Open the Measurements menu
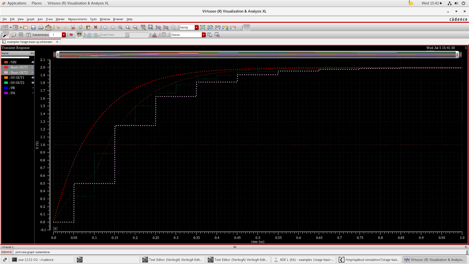This screenshot has height=264, width=469. coord(77,19)
